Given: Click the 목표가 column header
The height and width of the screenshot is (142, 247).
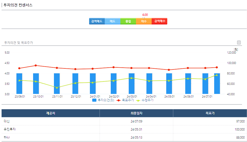Looking at the screenshot, I should pos(210,113).
